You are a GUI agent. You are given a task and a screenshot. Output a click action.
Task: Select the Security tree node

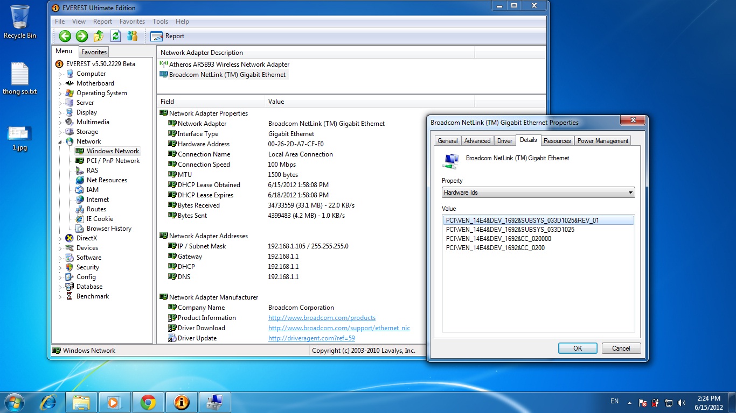pos(87,267)
